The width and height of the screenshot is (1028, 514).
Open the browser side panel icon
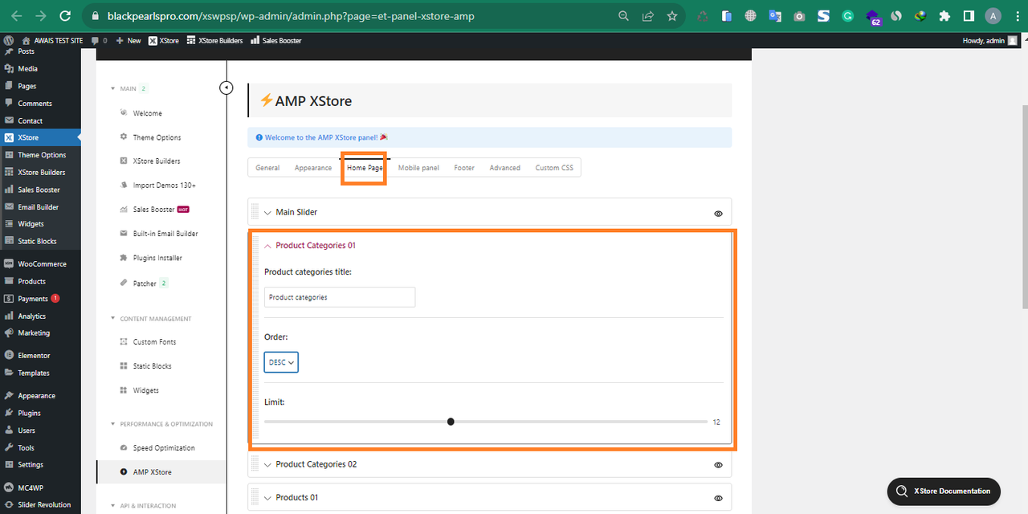click(969, 16)
